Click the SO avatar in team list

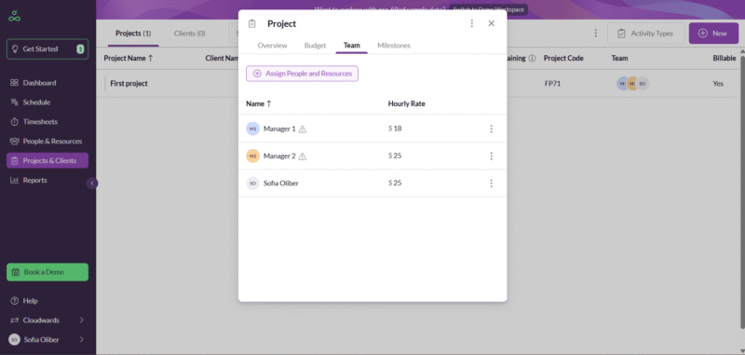point(252,183)
